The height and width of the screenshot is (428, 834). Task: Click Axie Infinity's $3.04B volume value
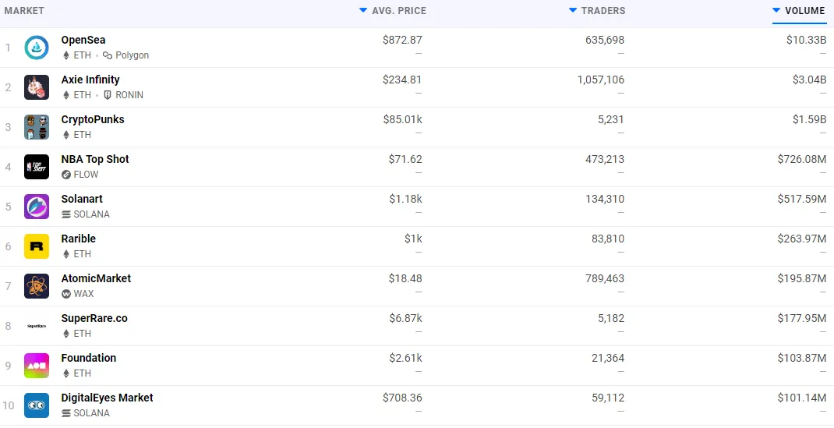click(810, 80)
